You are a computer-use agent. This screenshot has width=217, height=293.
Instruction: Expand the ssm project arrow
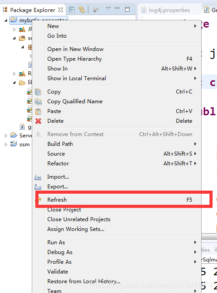6,145
